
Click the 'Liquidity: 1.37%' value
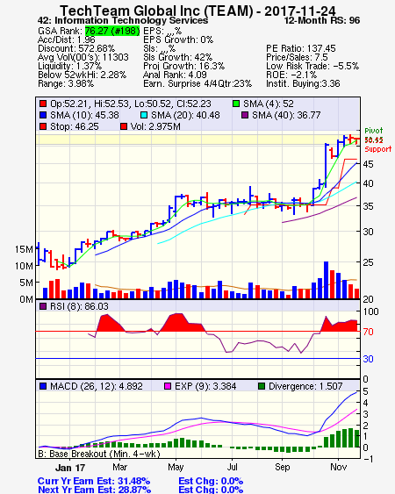69,66
